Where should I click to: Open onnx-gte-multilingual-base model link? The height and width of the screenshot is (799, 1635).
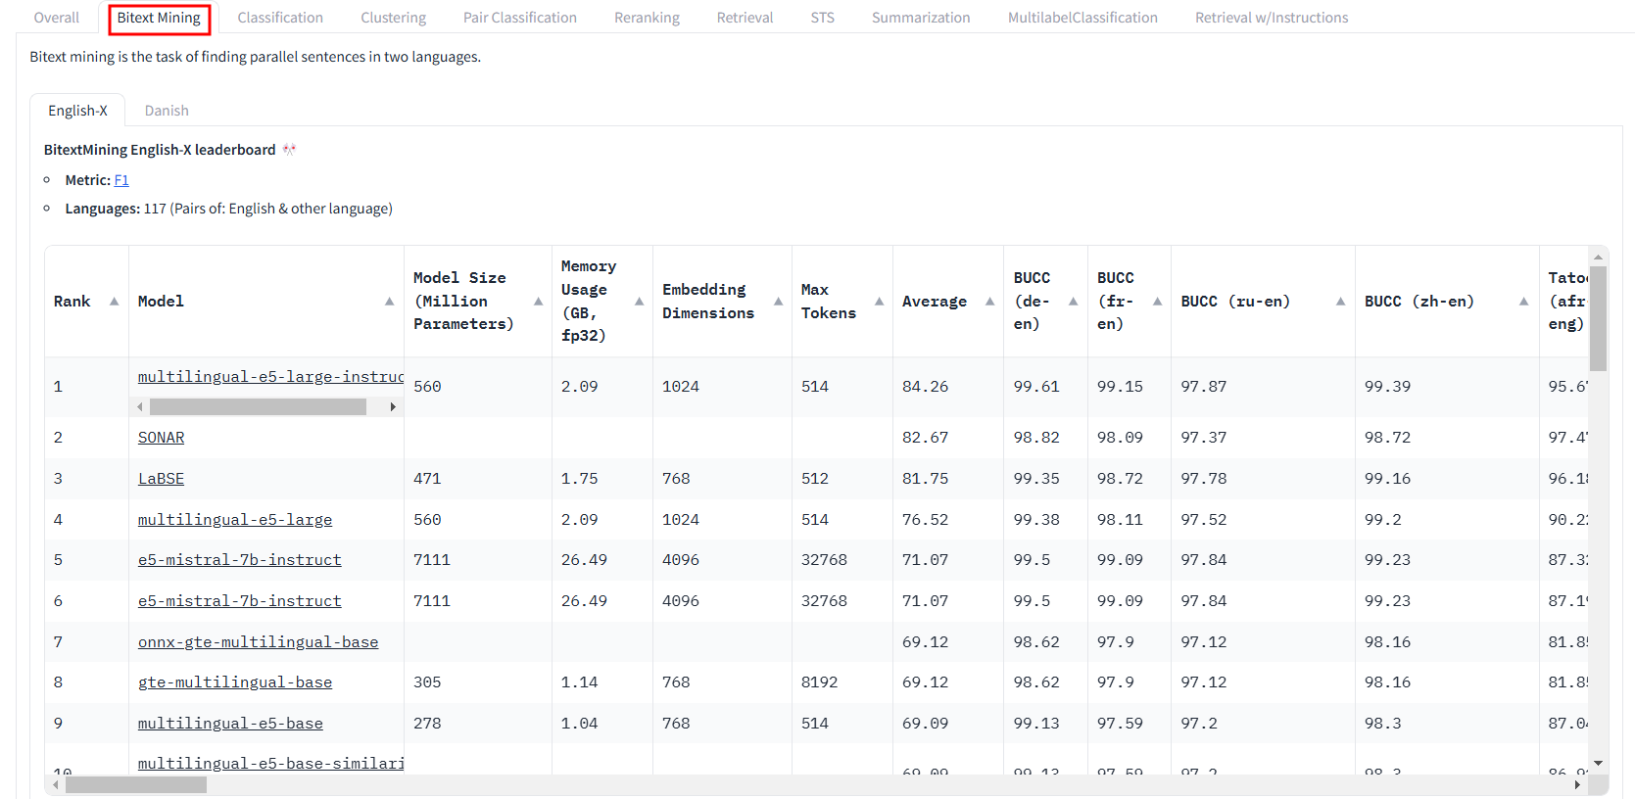click(x=258, y=642)
